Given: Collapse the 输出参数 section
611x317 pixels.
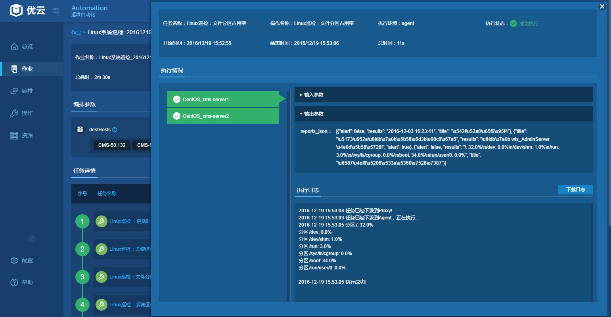Looking at the screenshot, I should (x=444, y=114).
